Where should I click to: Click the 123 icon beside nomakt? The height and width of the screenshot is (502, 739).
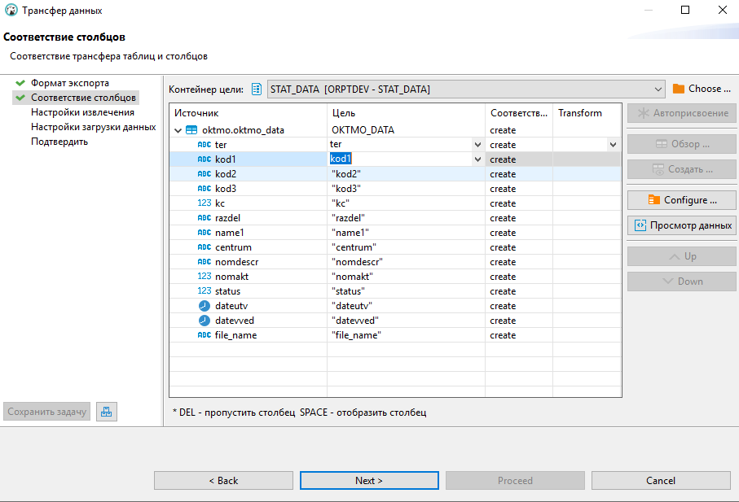tap(204, 276)
